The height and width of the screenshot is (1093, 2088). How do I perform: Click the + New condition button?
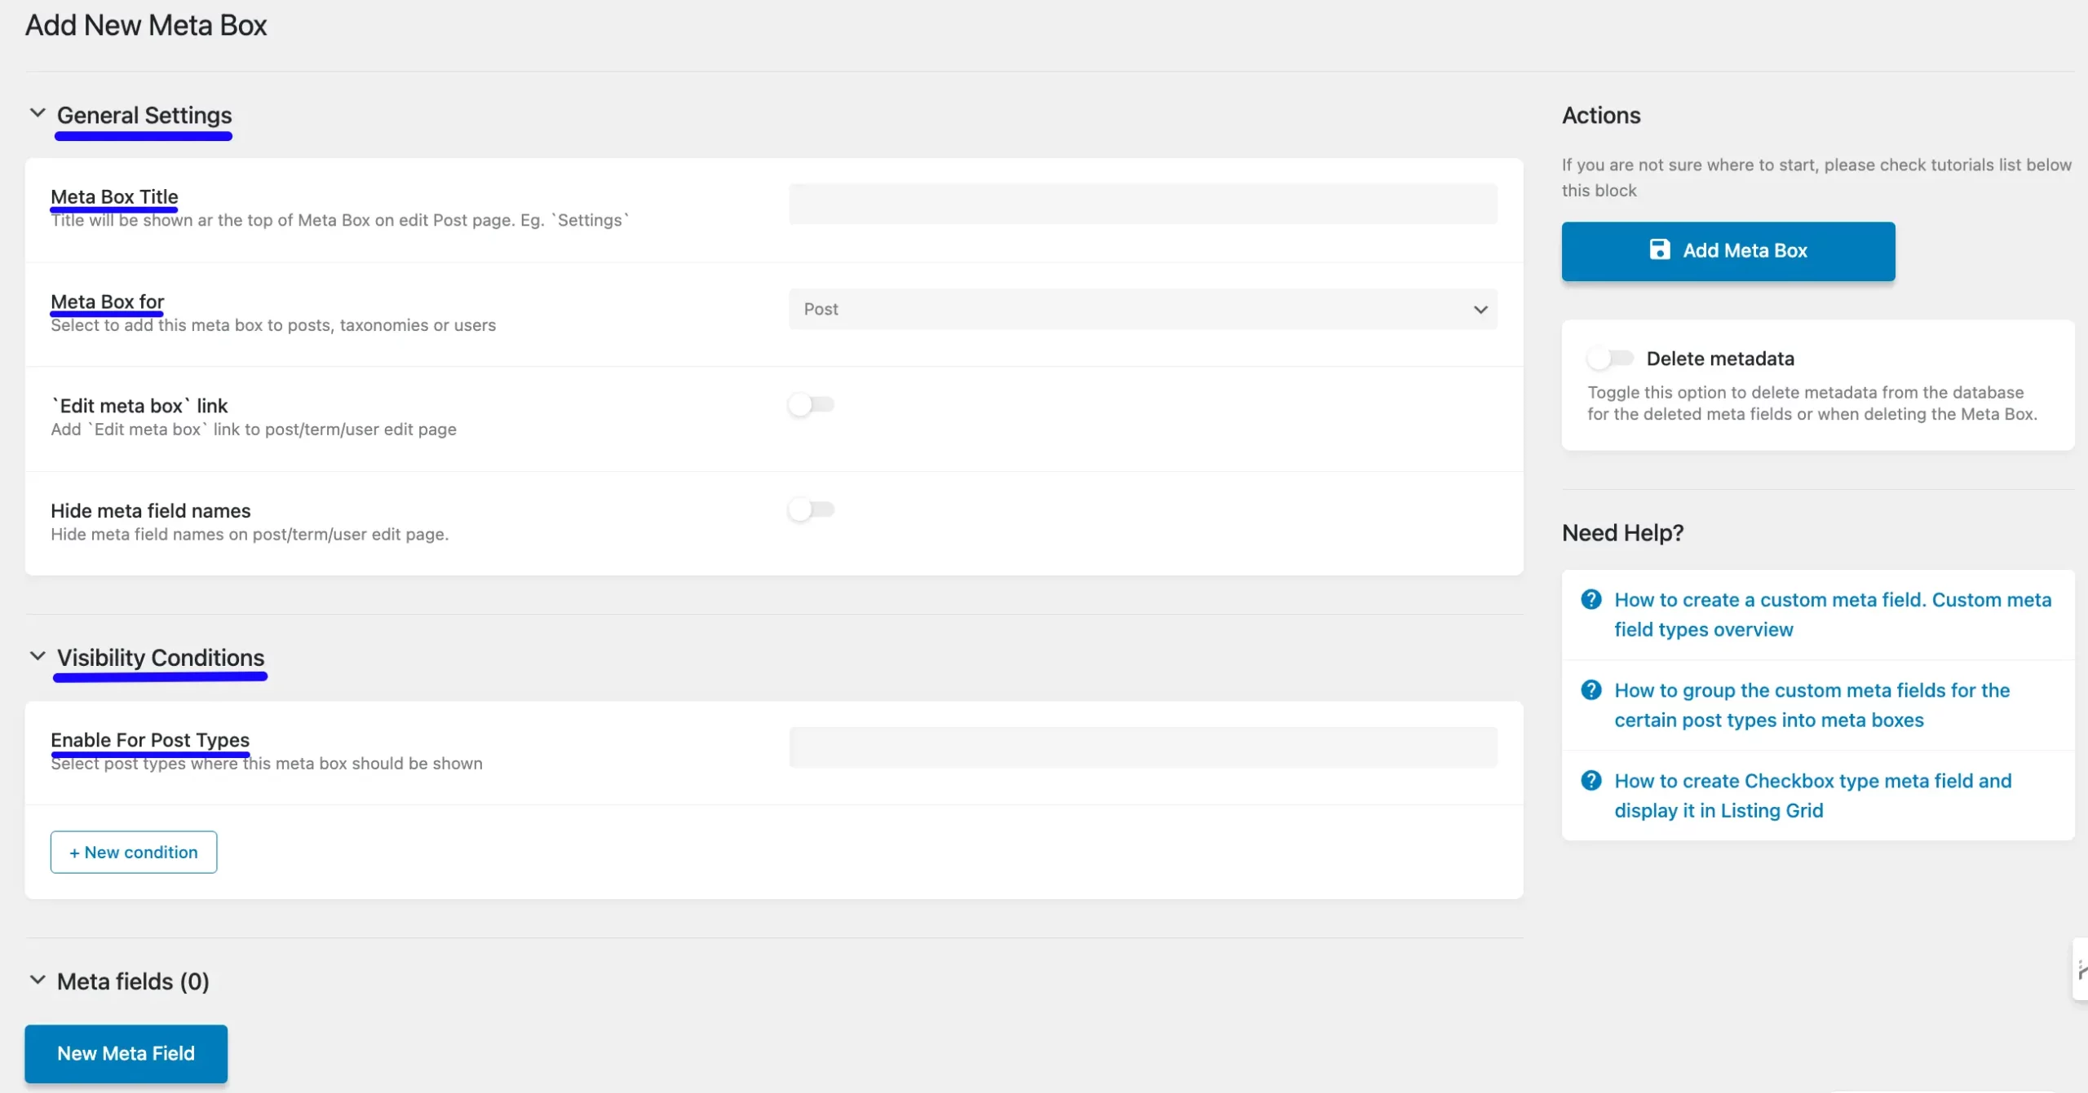click(x=133, y=851)
